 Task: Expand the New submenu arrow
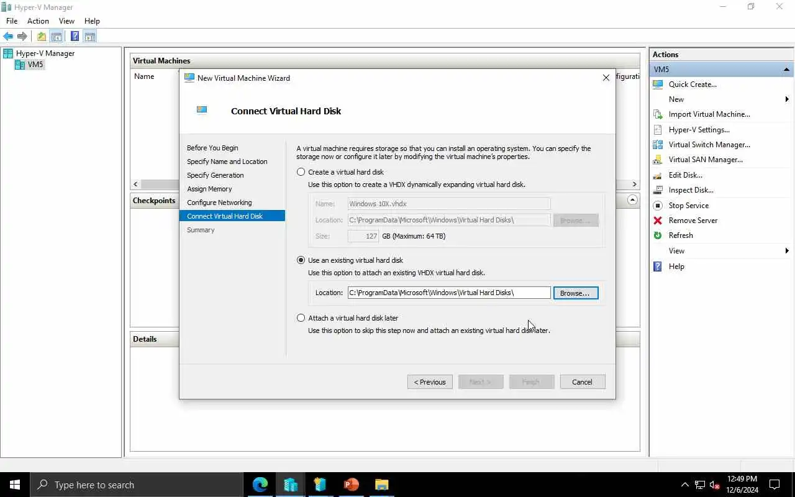coord(787,99)
